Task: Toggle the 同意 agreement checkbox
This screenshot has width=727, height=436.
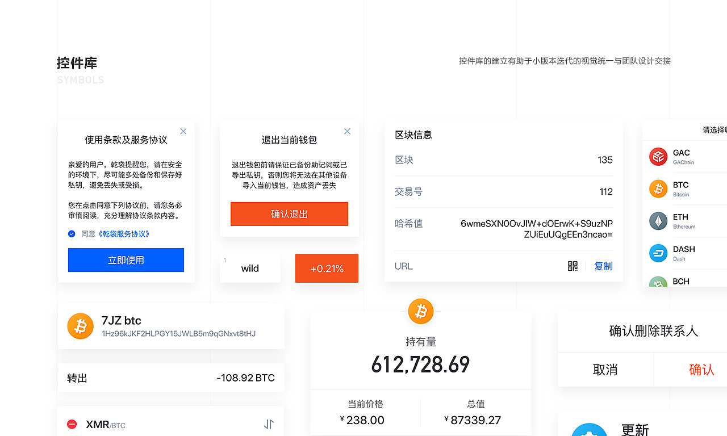Action: (x=72, y=234)
